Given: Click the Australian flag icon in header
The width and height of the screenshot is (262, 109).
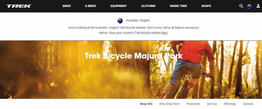Looking at the screenshot, I should pyautogui.click(x=250, y=6).
